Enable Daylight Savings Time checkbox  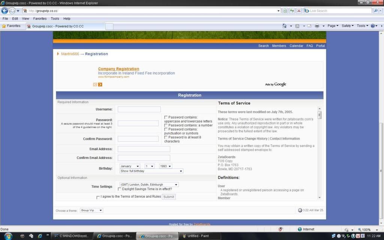coord(120,189)
